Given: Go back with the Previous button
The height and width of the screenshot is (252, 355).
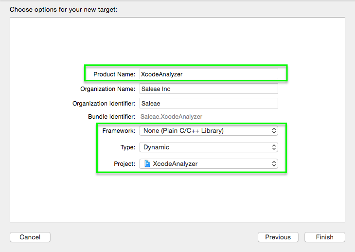Looking at the screenshot, I should click(x=278, y=237).
